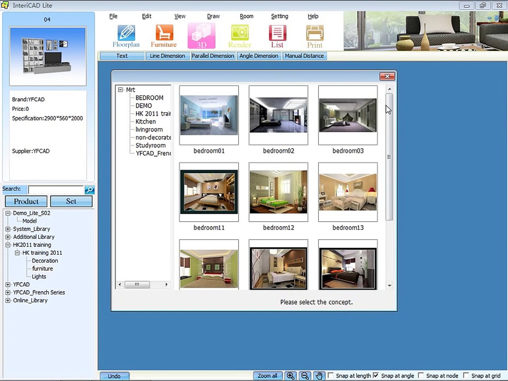This screenshot has width=508, height=381.
Task: Click the Undo button
Action: [x=114, y=376]
